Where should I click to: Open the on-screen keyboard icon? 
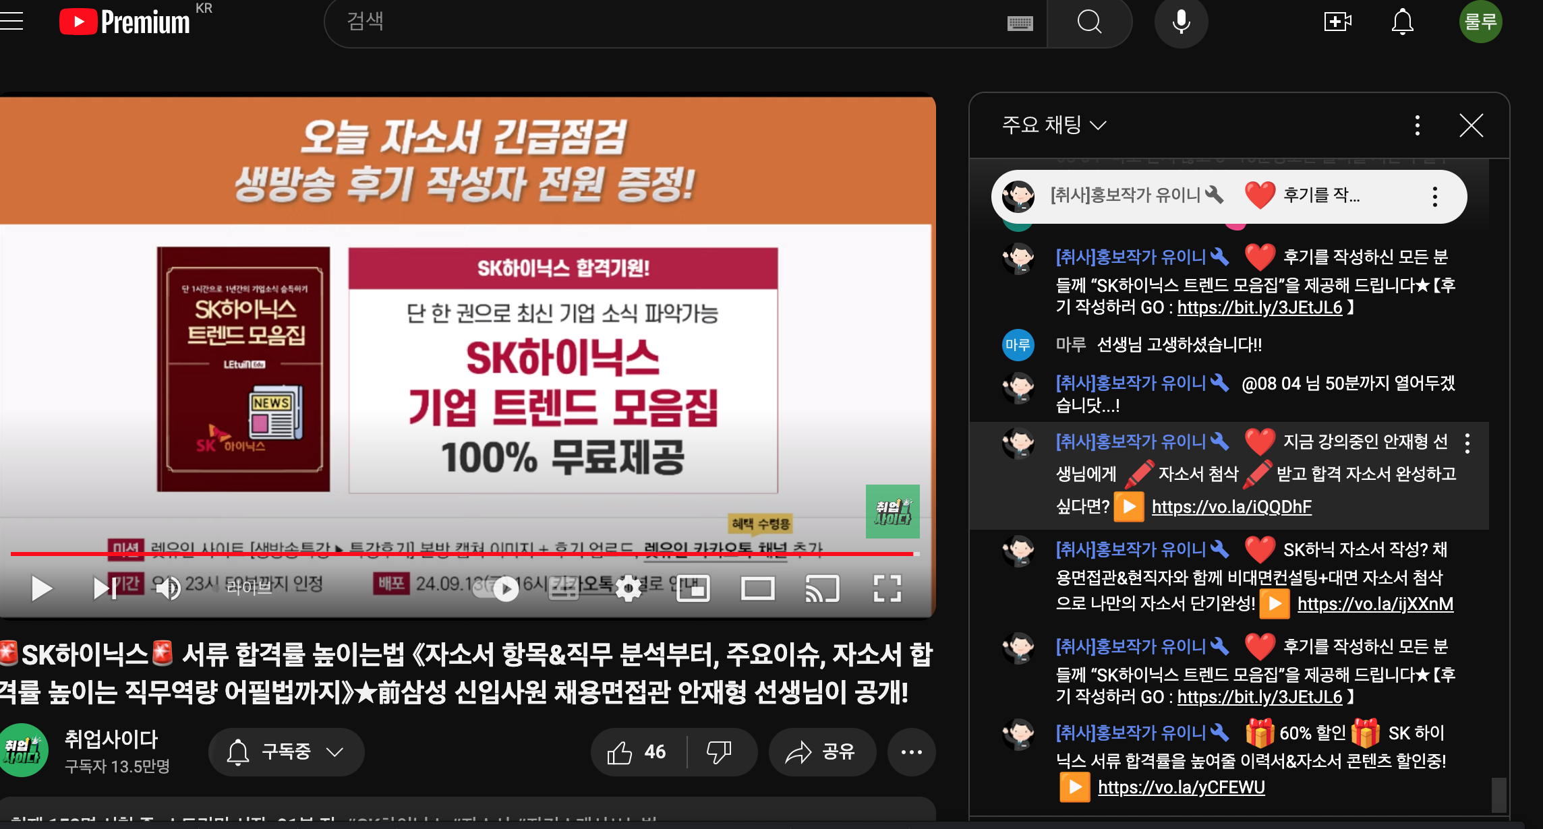click(x=1020, y=24)
